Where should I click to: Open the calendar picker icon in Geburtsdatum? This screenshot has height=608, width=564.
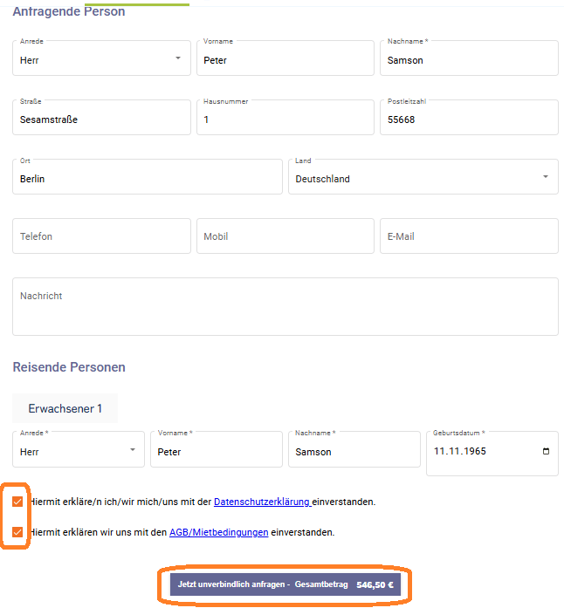pyautogui.click(x=546, y=451)
